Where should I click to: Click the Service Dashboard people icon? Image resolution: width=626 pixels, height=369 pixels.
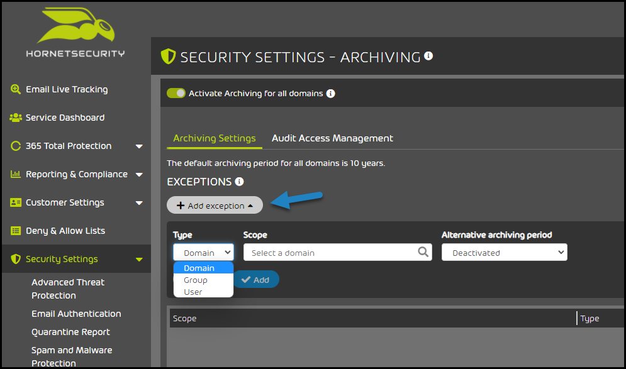coord(16,118)
